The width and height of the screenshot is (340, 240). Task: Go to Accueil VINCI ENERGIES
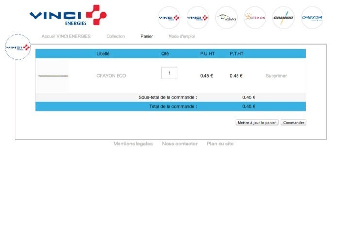(x=66, y=36)
